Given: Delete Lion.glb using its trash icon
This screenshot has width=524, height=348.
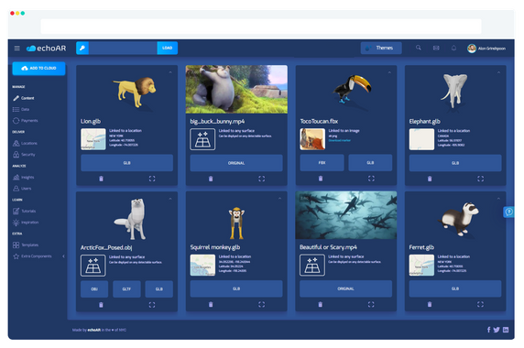Looking at the screenshot, I should coord(101,179).
